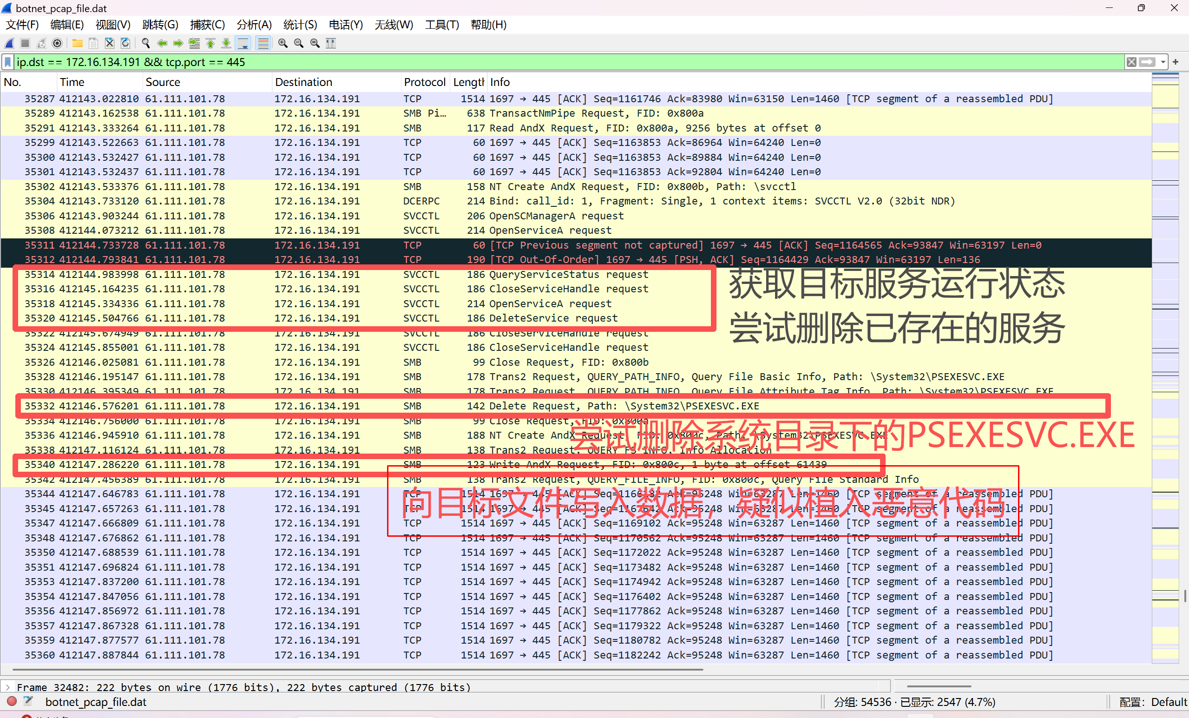The width and height of the screenshot is (1189, 718).
Task: Reload the capture file icon
Action: point(125,43)
